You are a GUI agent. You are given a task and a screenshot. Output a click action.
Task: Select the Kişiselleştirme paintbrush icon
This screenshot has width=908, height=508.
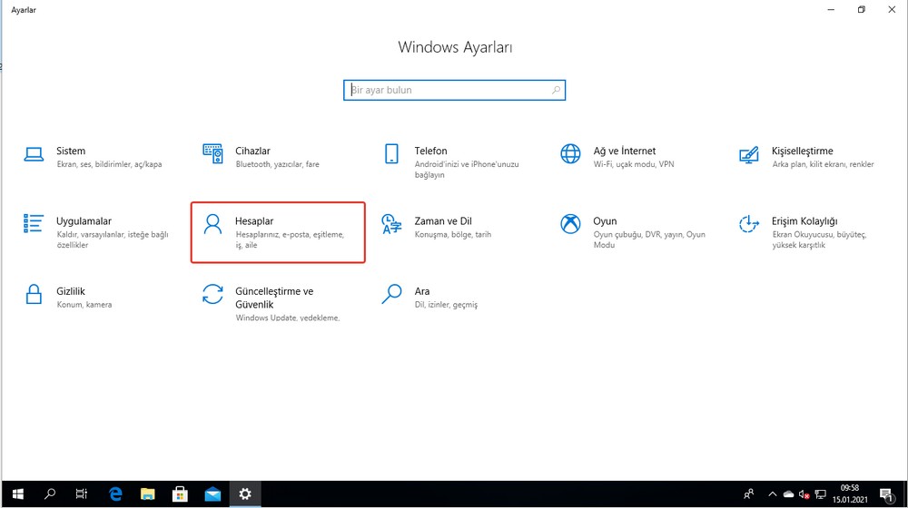[x=749, y=153]
